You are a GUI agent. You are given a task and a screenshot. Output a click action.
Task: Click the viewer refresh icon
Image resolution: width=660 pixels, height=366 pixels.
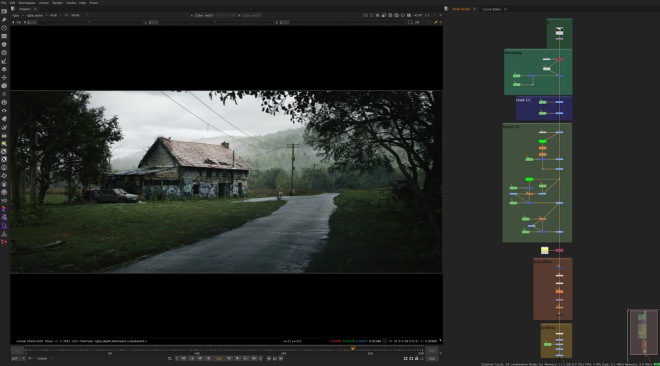396,15
